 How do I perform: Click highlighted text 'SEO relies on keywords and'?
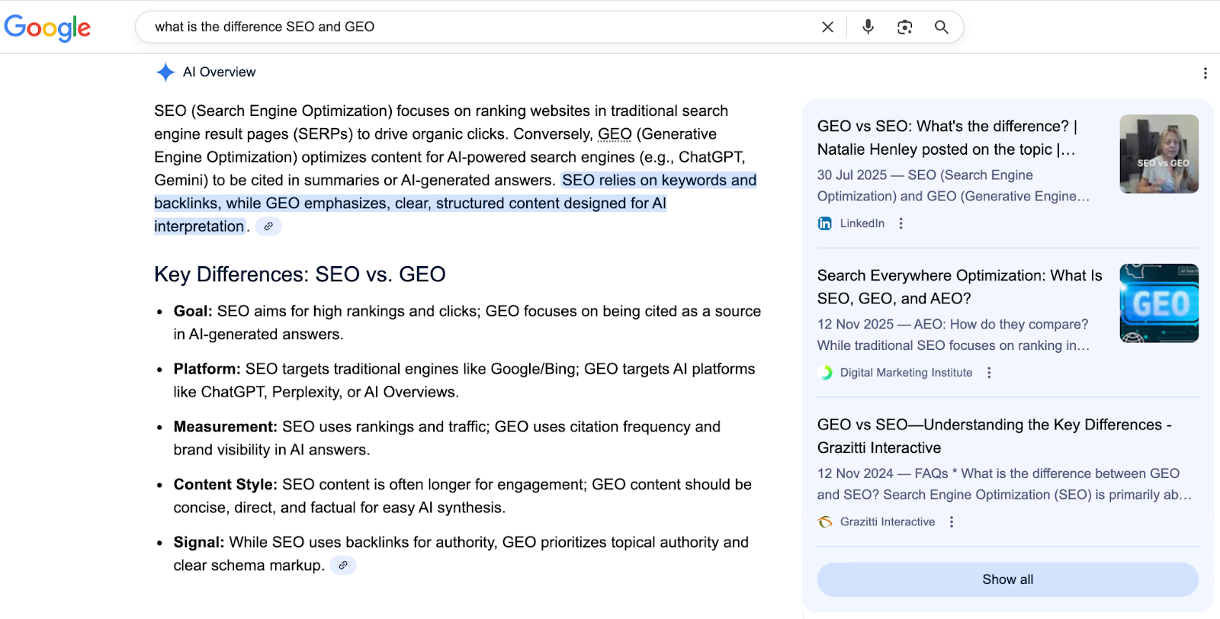point(660,181)
